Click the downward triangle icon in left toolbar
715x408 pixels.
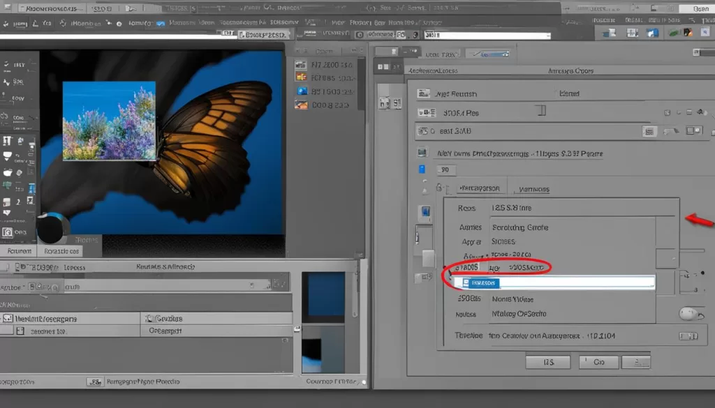pos(7,213)
